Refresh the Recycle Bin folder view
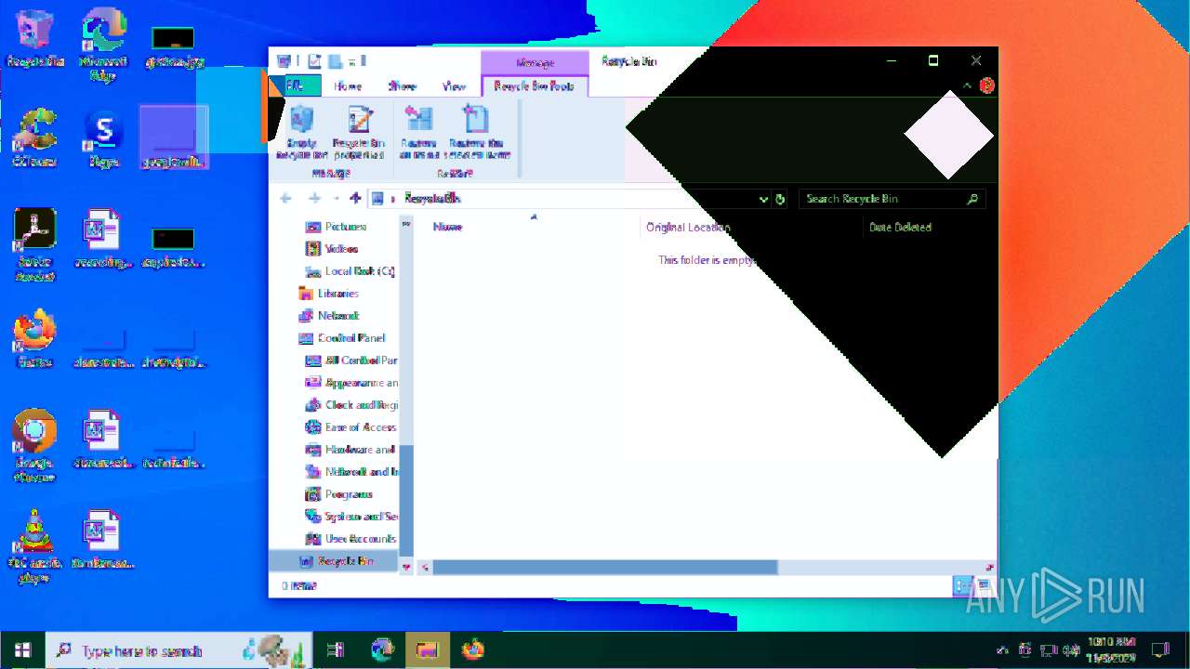Image resolution: width=1190 pixels, height=669 pixels. 780,199
